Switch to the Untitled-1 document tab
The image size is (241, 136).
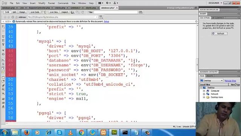coord(75,8)
